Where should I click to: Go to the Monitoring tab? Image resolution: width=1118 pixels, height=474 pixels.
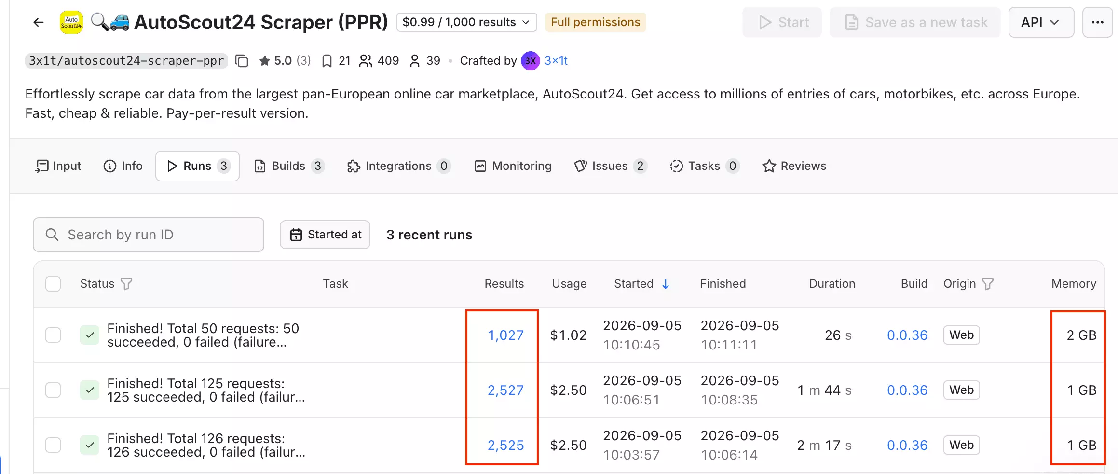[x=513, y=166]
